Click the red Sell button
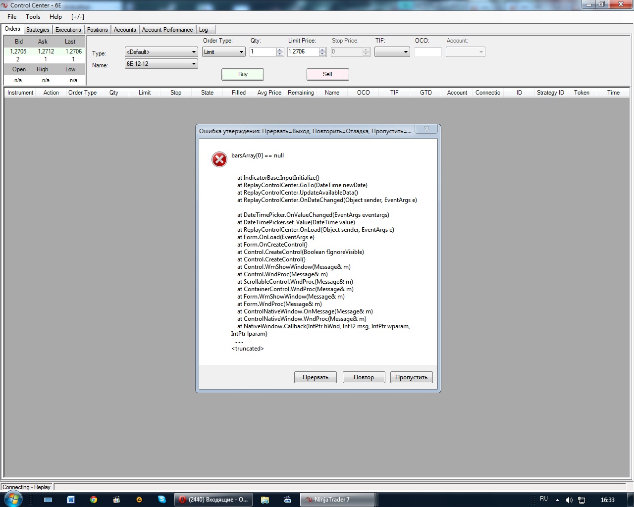Screen dimensions: 634x507 click(x=328, y=74)
